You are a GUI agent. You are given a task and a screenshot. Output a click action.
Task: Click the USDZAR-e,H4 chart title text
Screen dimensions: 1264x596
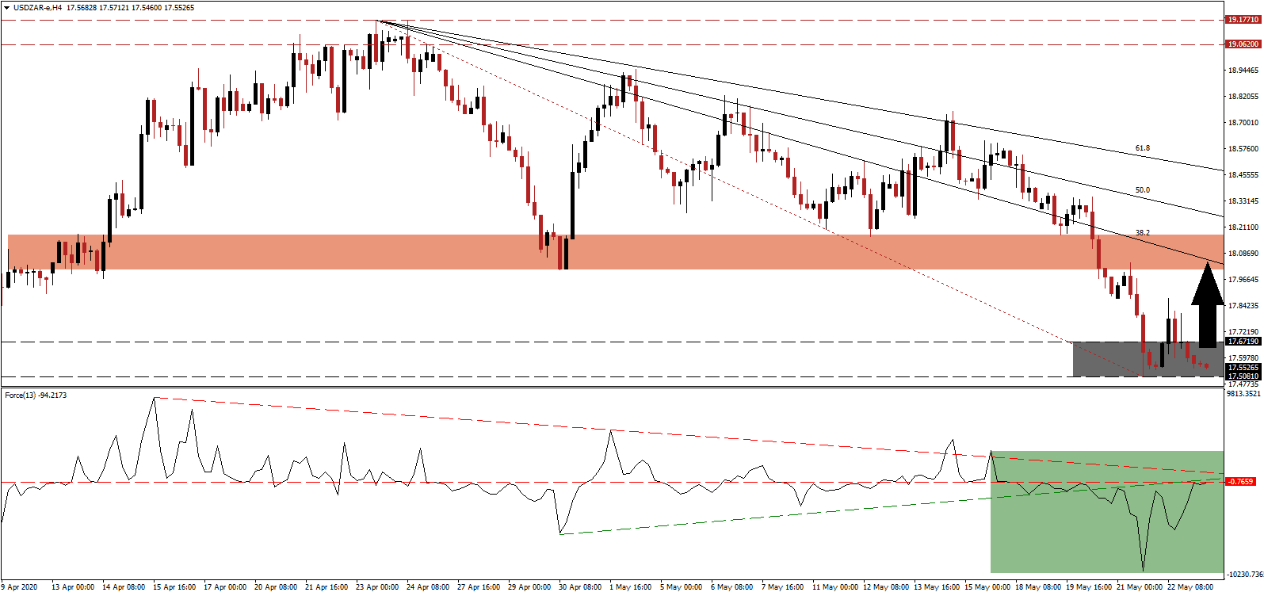point(37,8)
